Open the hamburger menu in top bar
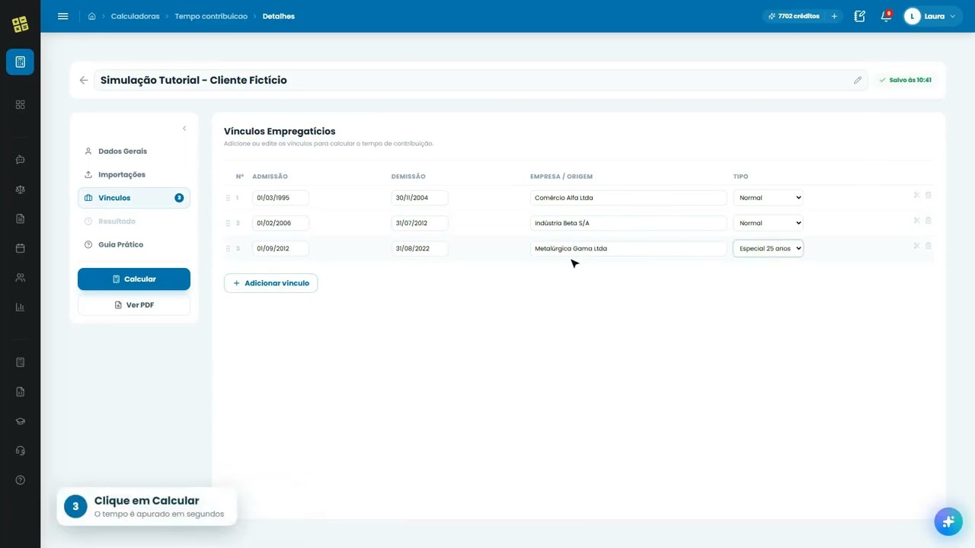975x548 pixels. (63, 16)
